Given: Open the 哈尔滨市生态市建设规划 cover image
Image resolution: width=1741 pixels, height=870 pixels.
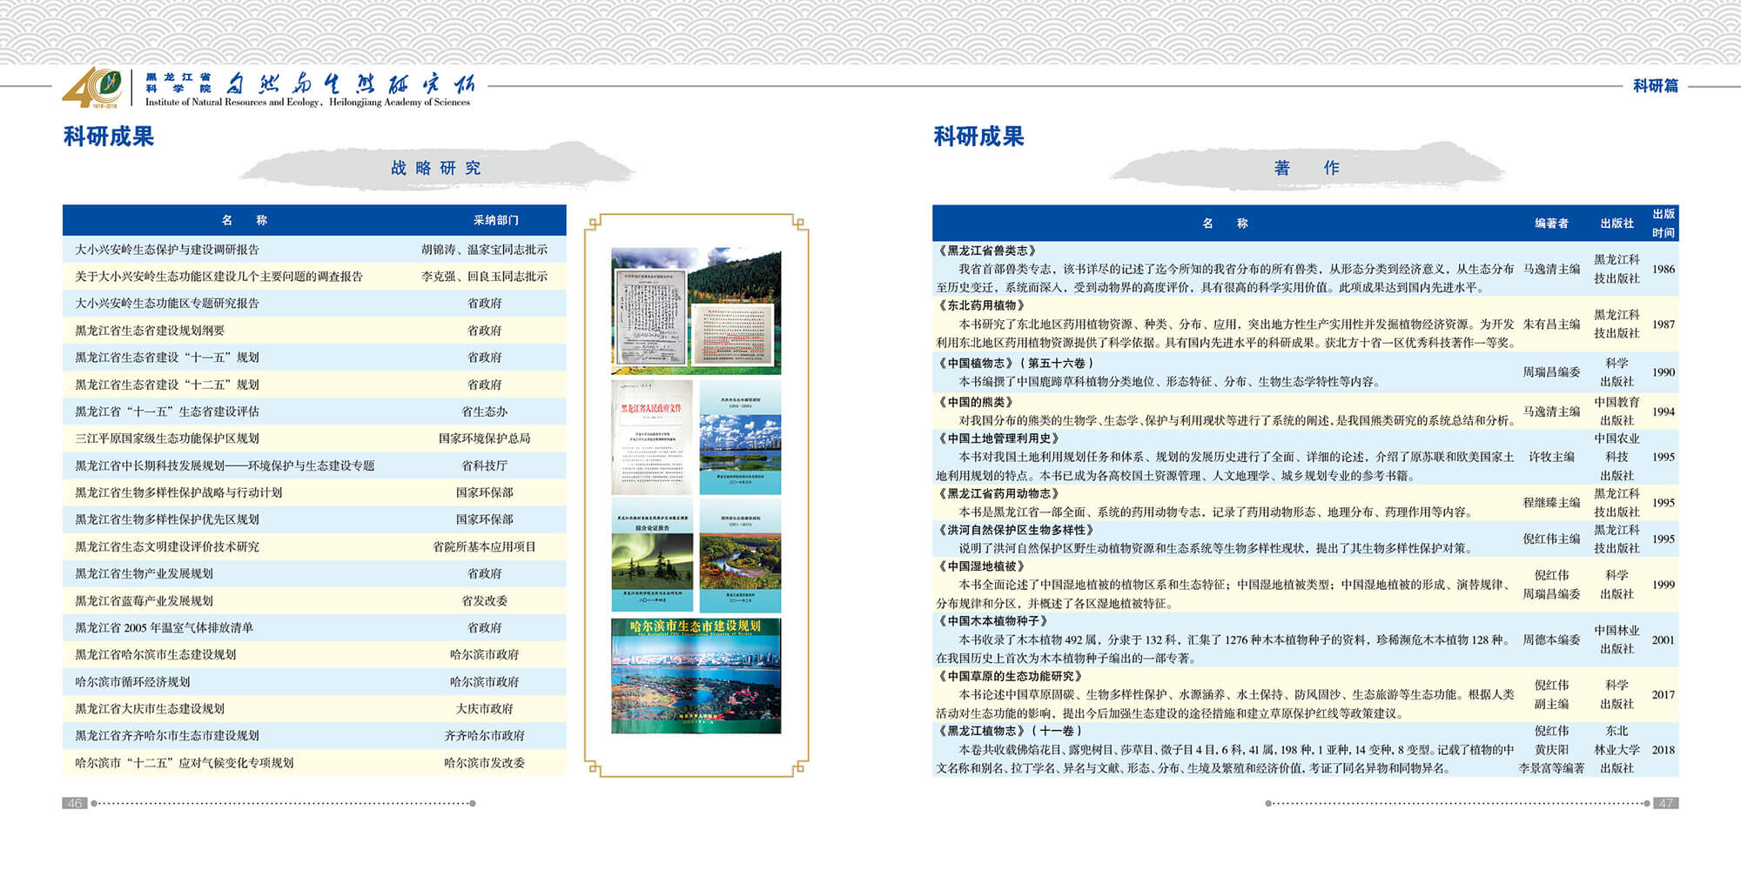Looking at the screenshot, I should point(696,676).
